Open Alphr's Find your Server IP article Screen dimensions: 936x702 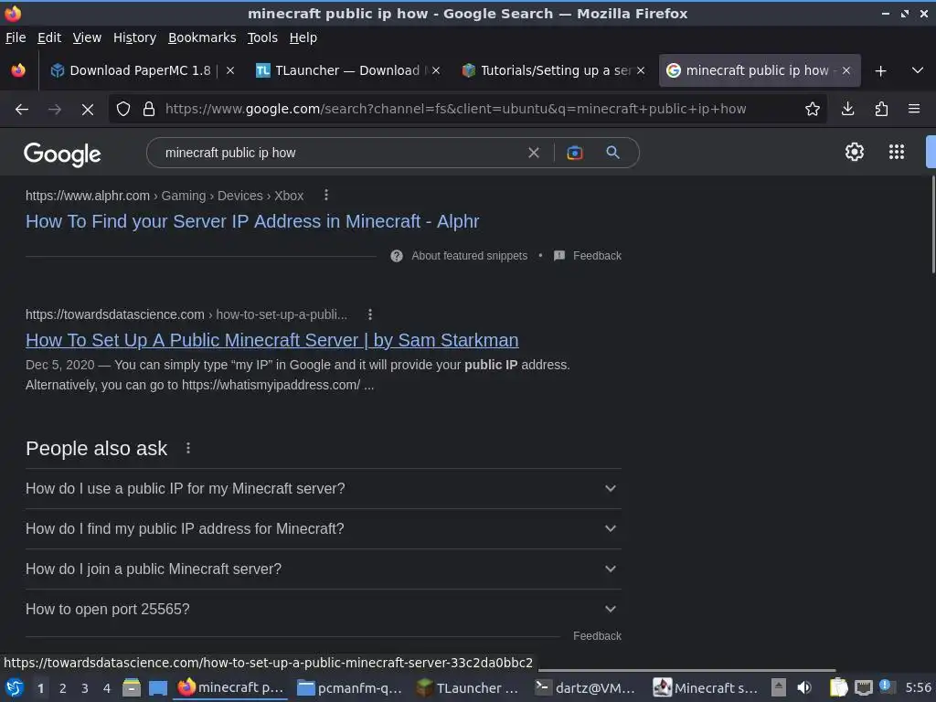[252, 221]
